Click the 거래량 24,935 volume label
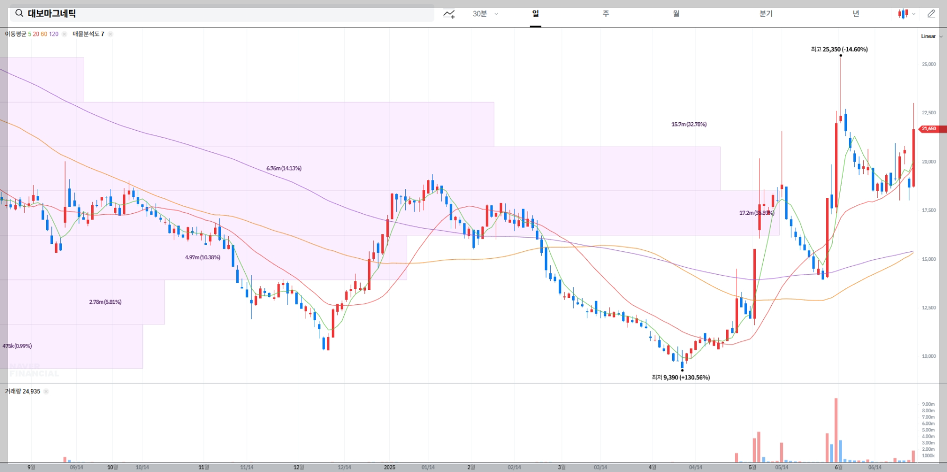This screenshot has width=947, height=472. tap(22, 392)
